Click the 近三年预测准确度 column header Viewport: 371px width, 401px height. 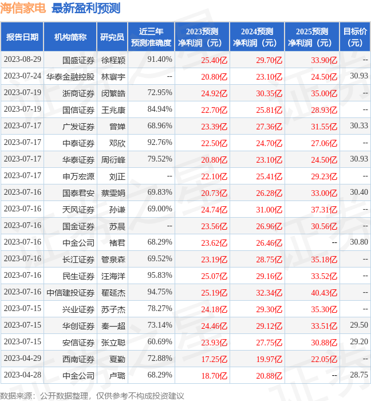(x=151, y=37)
